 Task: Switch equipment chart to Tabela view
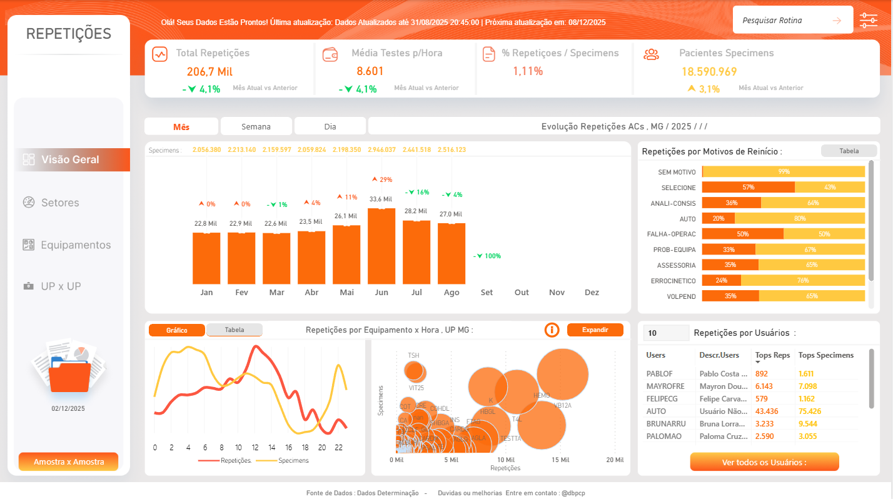[235, 330]
